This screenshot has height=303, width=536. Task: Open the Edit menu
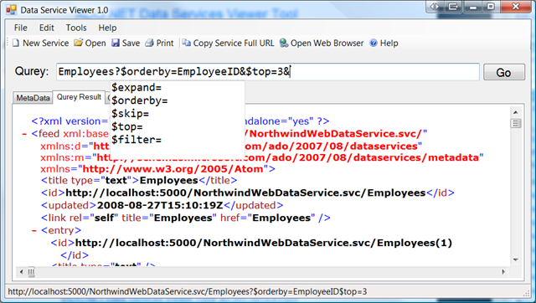pos(47,28)
